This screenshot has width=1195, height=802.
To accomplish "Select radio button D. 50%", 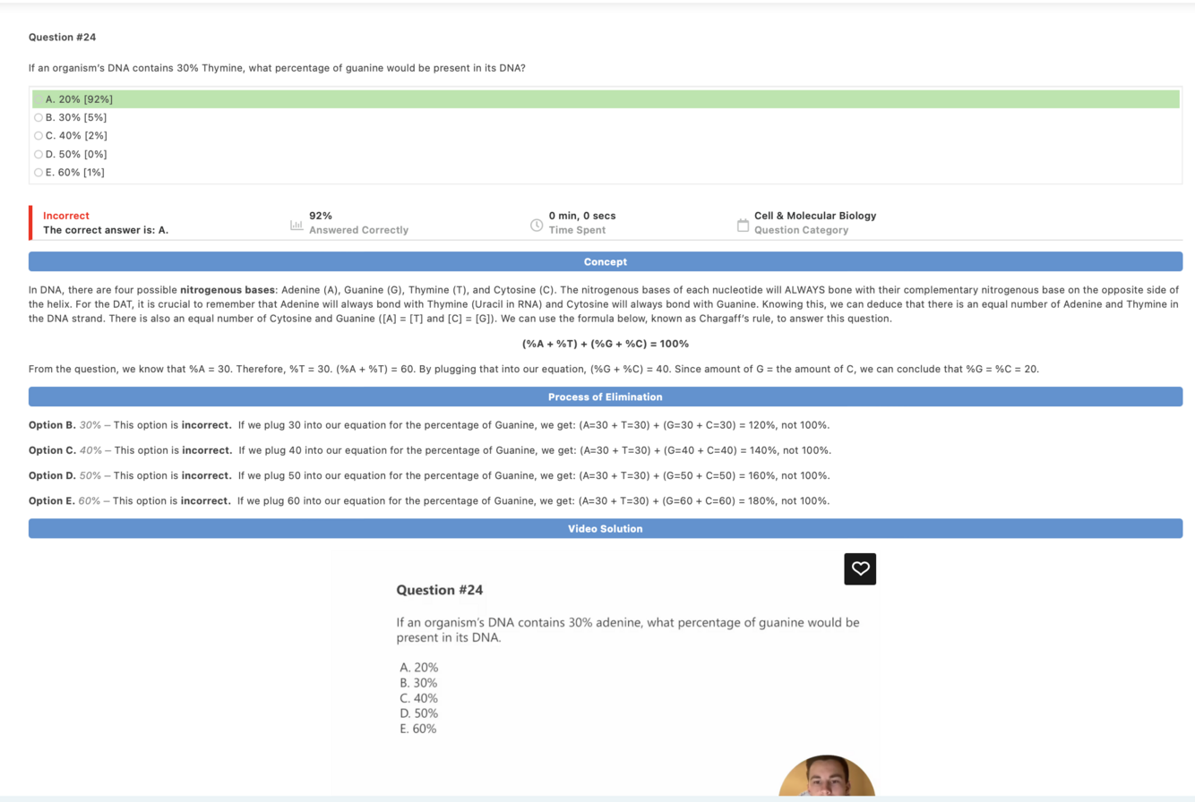I will point(39,154).
